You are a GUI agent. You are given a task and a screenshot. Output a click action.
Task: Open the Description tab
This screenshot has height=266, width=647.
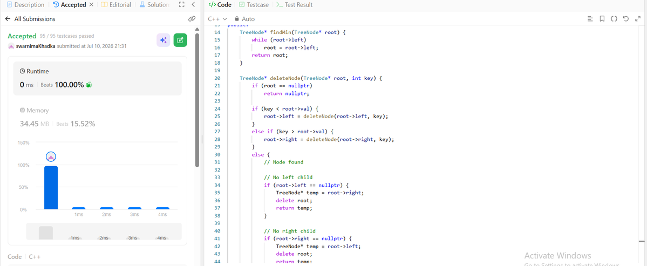(x=25, y=4)
